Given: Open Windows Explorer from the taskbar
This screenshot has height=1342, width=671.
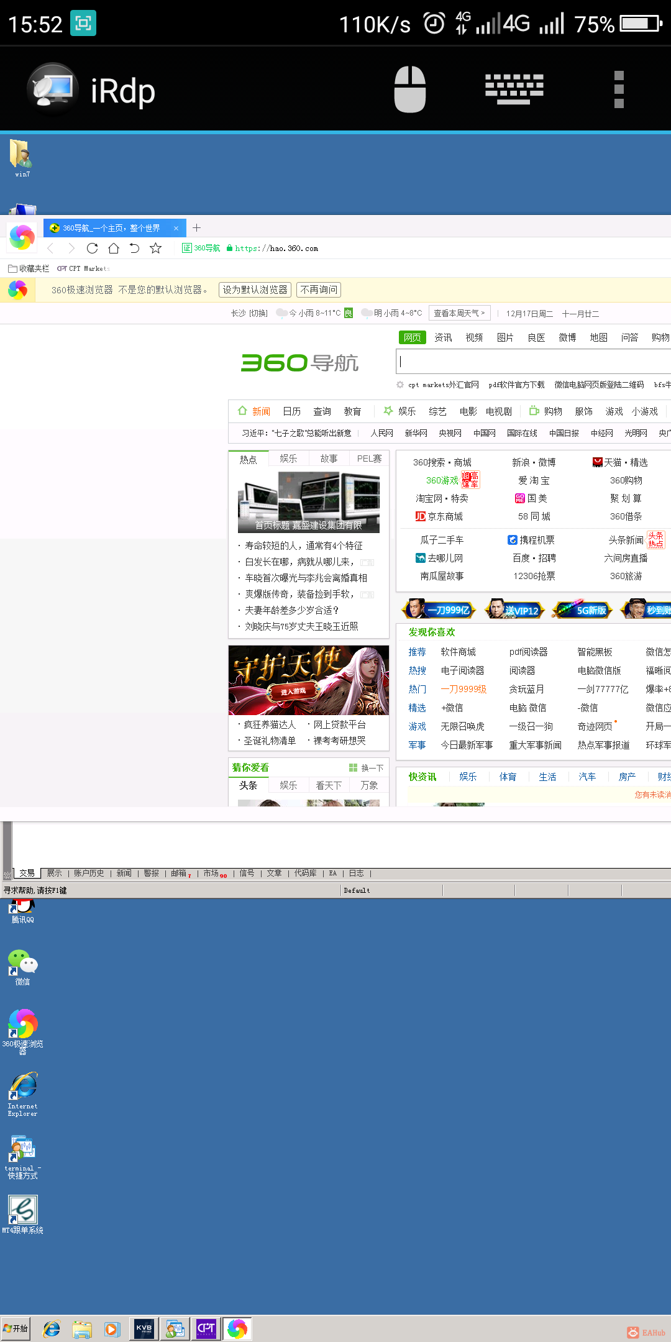Looking at the screenshot, I should [81, 1329].
